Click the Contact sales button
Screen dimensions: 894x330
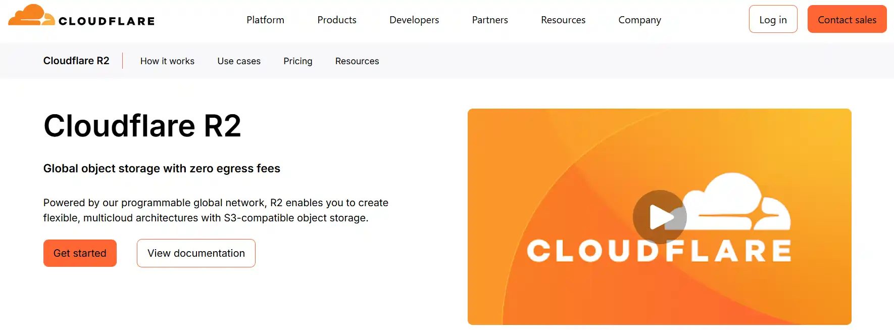847,19
